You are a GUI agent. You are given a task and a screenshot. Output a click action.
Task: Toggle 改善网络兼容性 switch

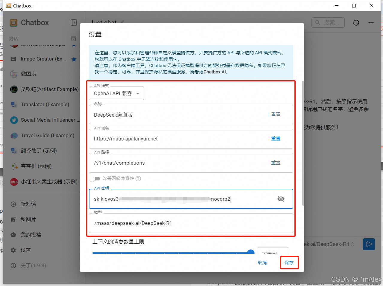[95, 178]
